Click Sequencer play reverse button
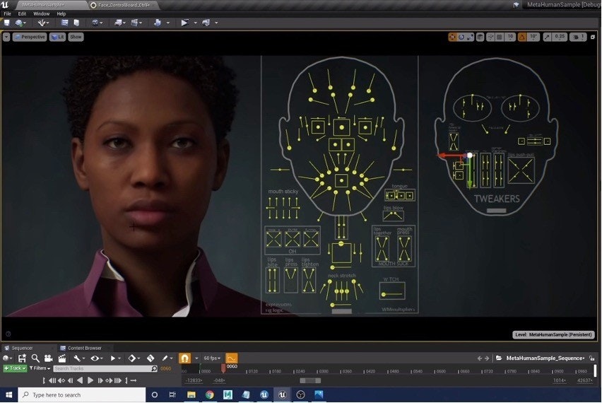 point(79,380)
